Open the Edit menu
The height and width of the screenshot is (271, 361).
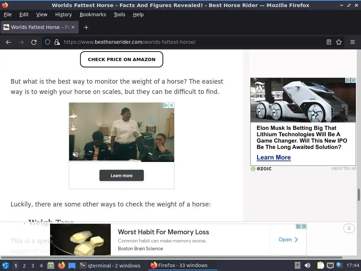tap(24, 14)
